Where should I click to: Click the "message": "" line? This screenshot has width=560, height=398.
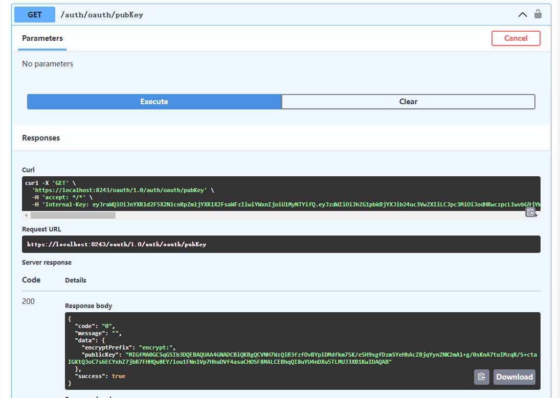[98, 334]
